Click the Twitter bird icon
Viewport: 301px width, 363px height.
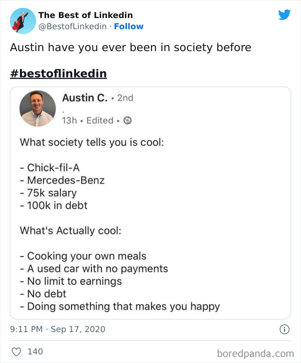coord(285,14)
